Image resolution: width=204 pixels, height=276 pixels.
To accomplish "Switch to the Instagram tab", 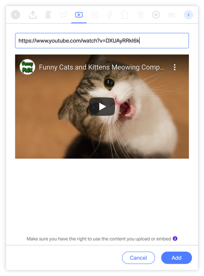I will pyautogui.click(x=94, y=15).
